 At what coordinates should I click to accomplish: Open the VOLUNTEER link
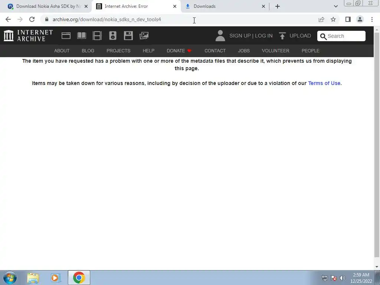point(276,50)
